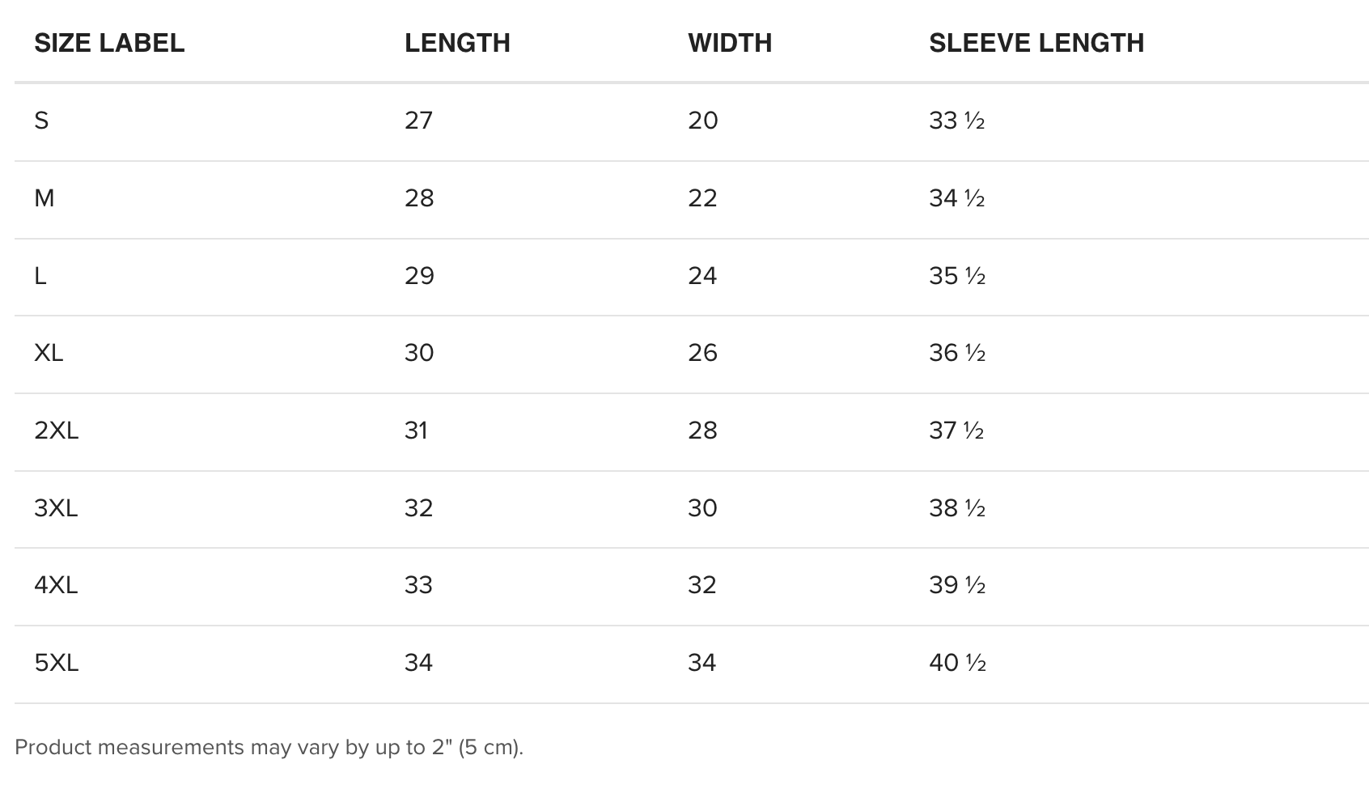Click the 33 ½ sleeve length value
The width and height of the screenshot is (1369, 785).
(x=957, y=121)
